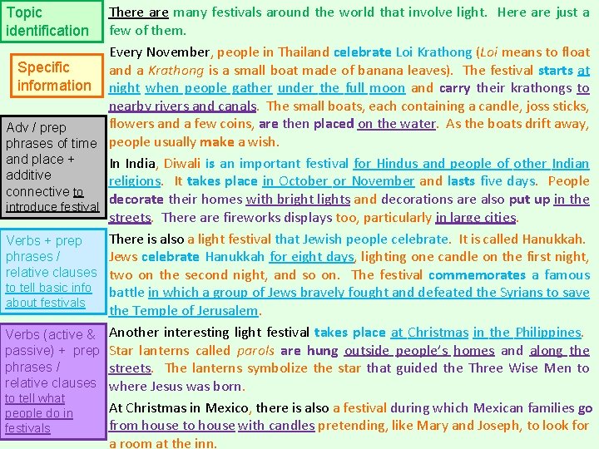This screenshot has width=599, height=449.
Task: Click the orange word 'Diwali'
Action: (x=182, y=164)
